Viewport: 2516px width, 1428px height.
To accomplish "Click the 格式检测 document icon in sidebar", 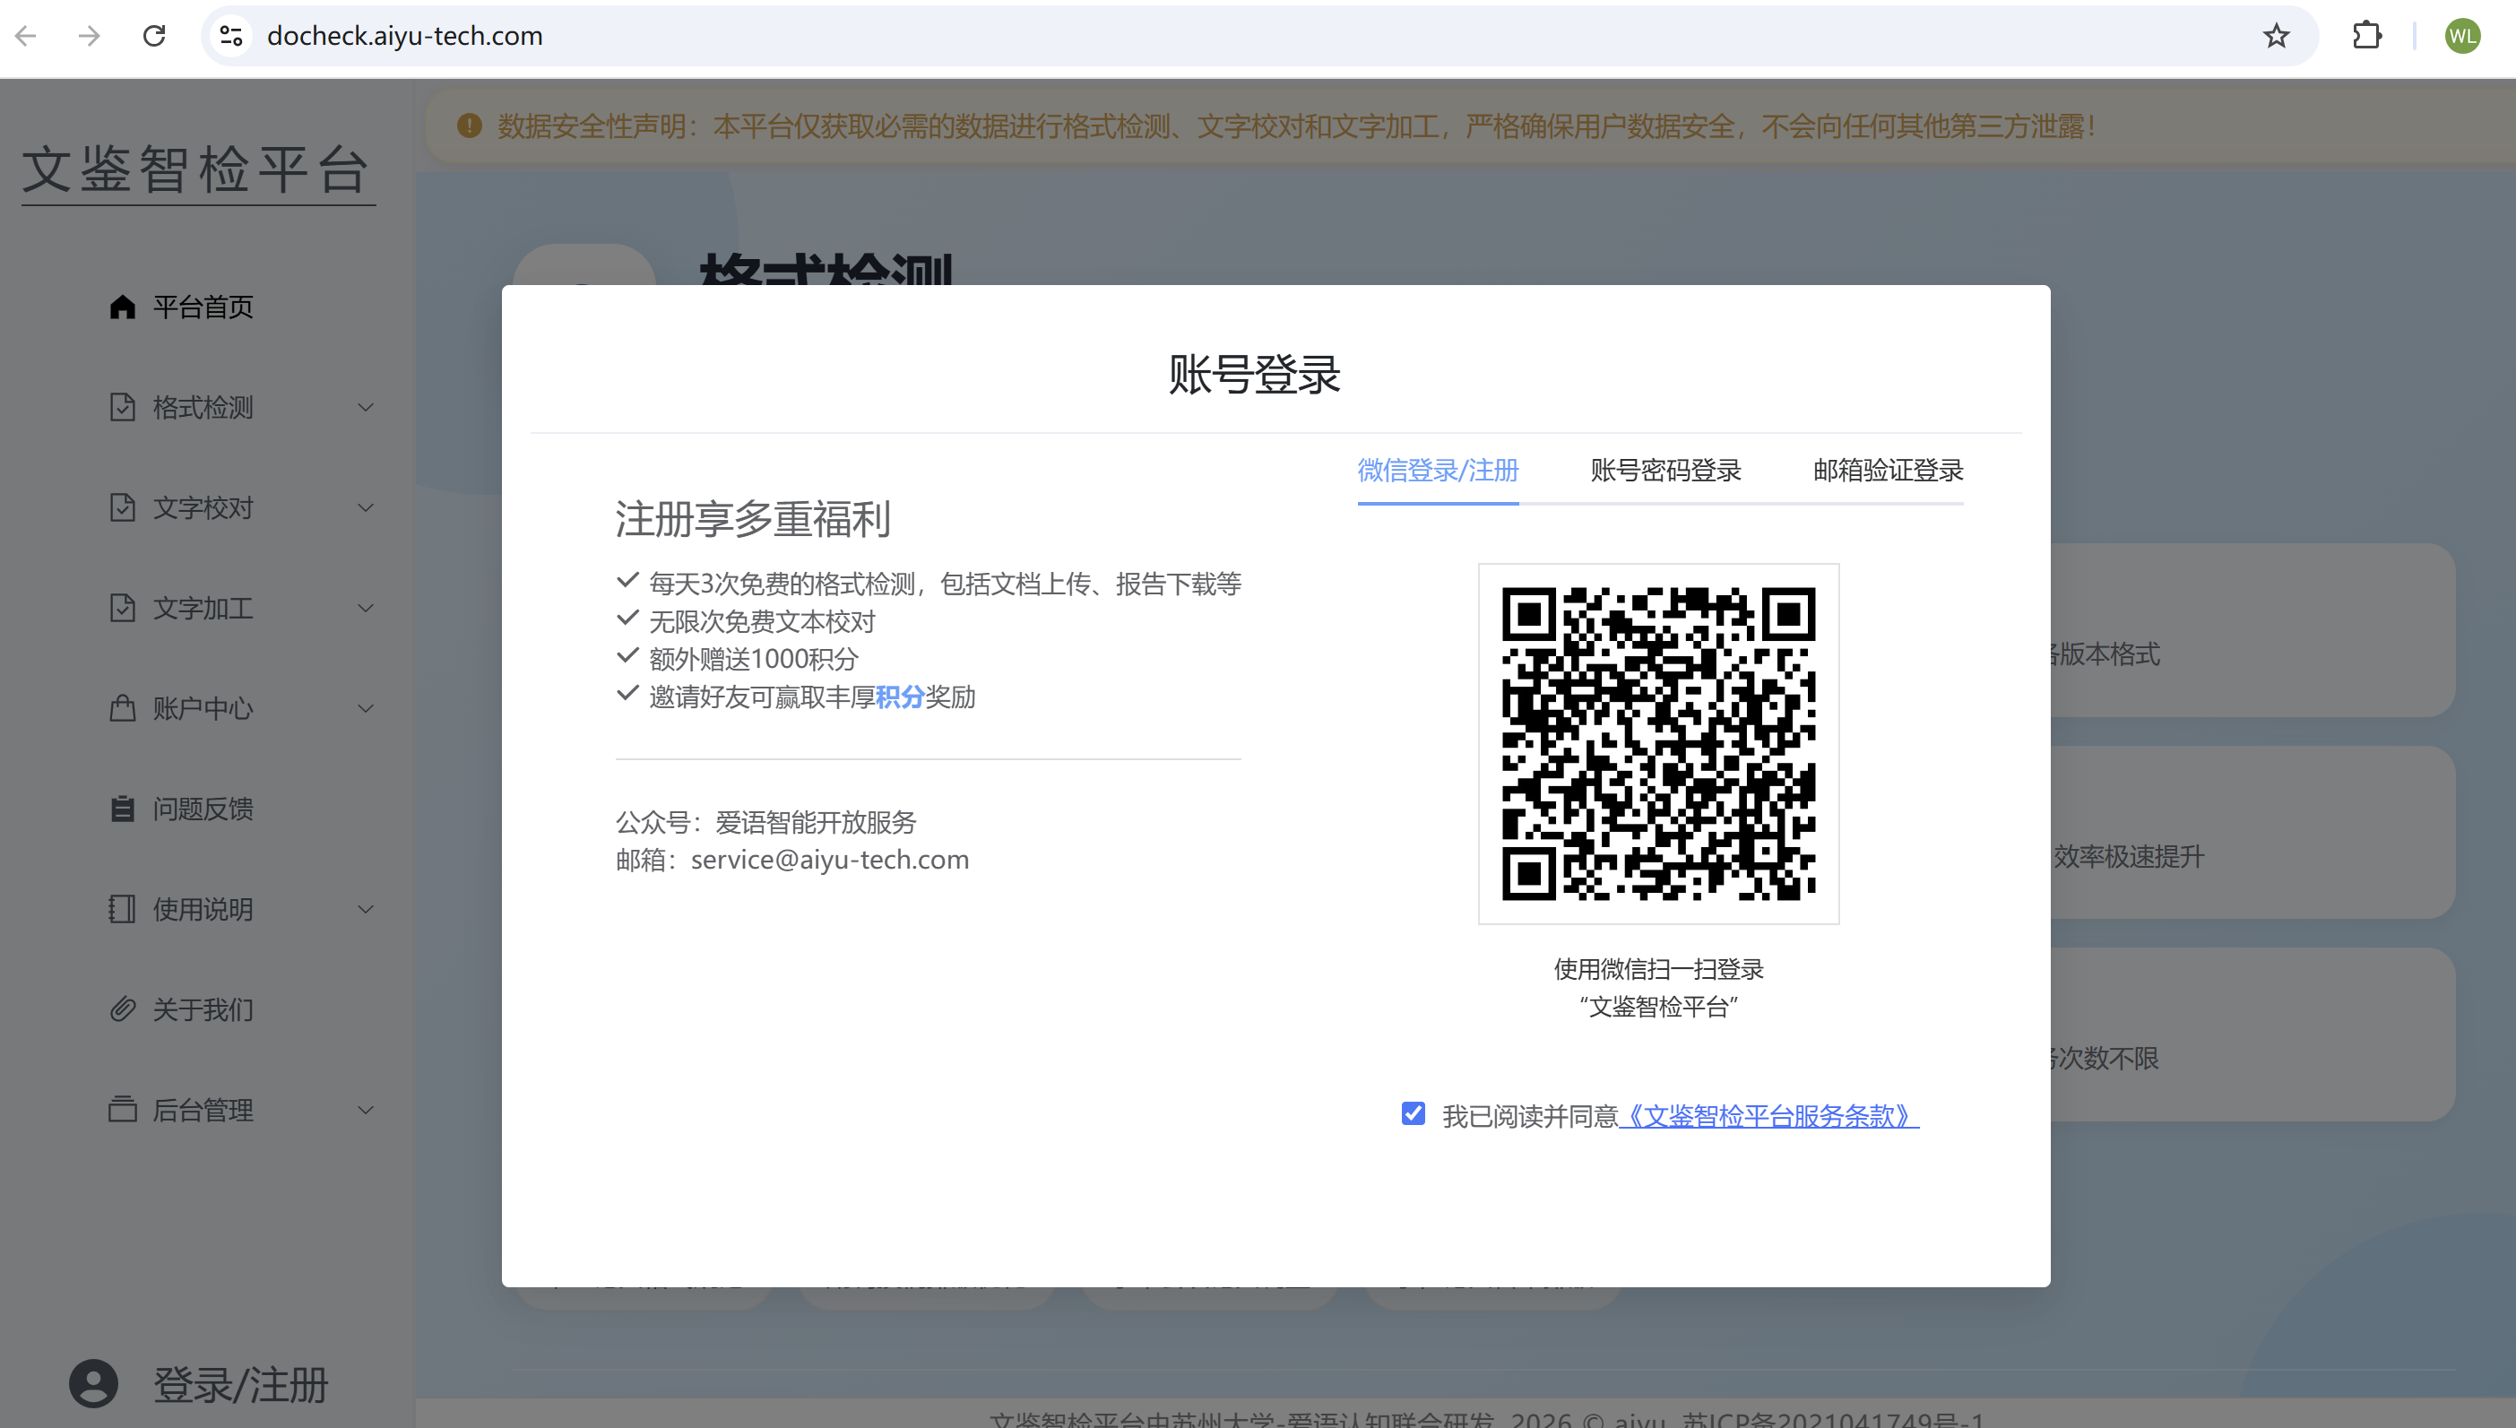I will point(122,407).
